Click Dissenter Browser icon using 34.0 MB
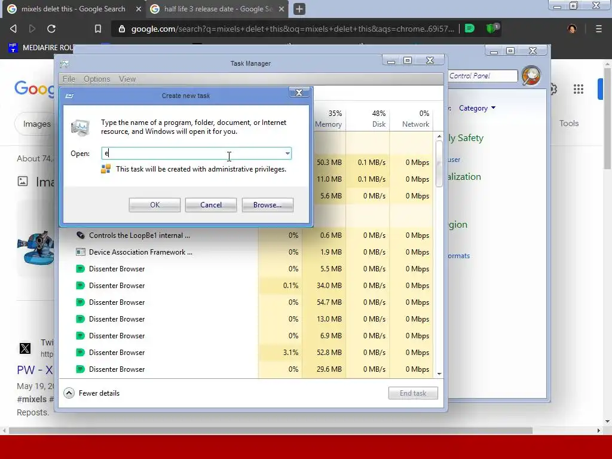Viewport: 612px width, 459px height. pyautogui.click(x=81, y=286)
